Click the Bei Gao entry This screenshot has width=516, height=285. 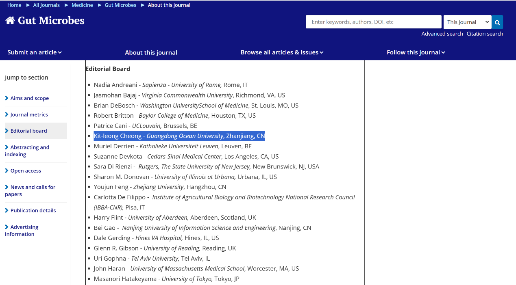pos(202,228)
